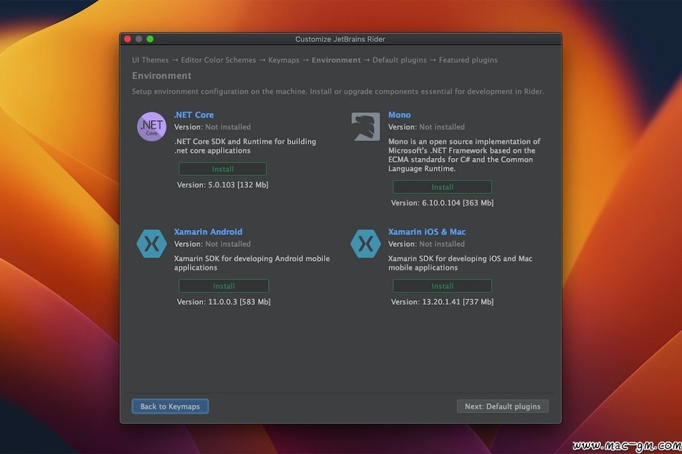This screenshot has width=682, height=454.
Task: Open the .NET Core title link
Action: [194, 114]
